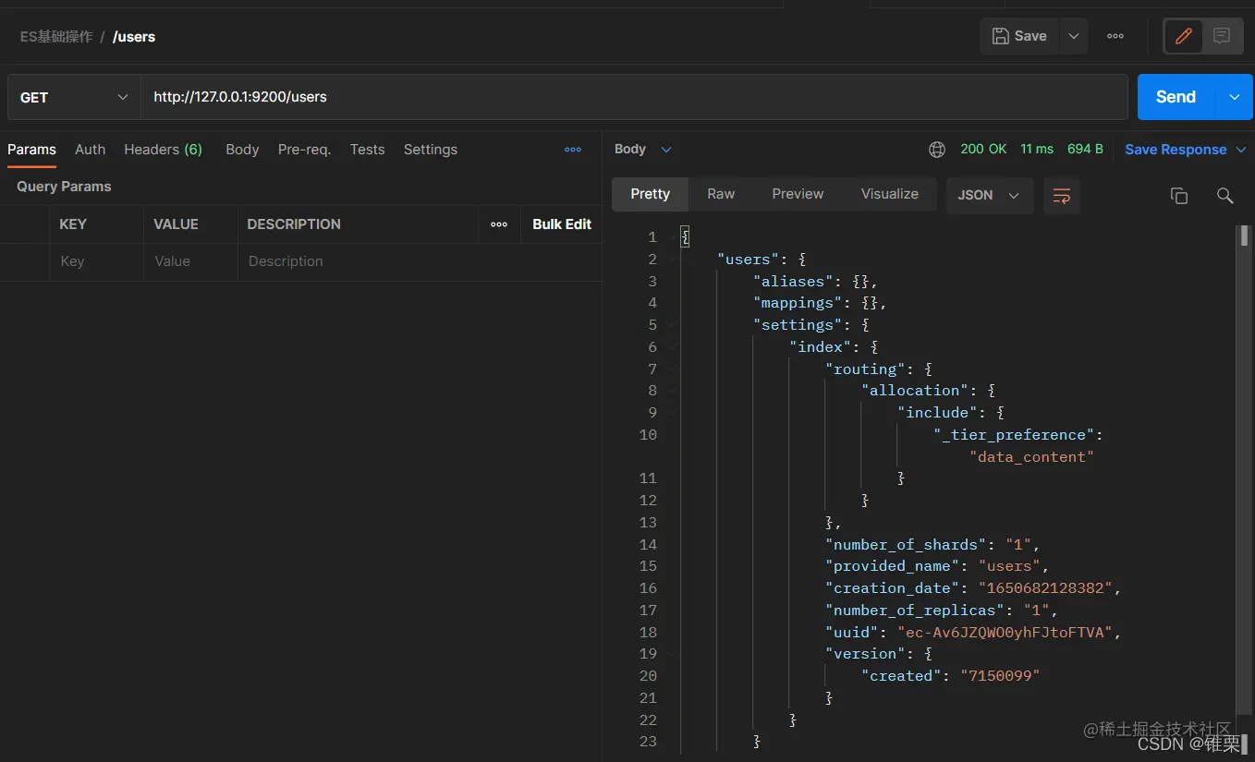The width and height of the screenshot is (1255, 762).
Task: Click the /users request name
Action: click(x=134, y=37)
